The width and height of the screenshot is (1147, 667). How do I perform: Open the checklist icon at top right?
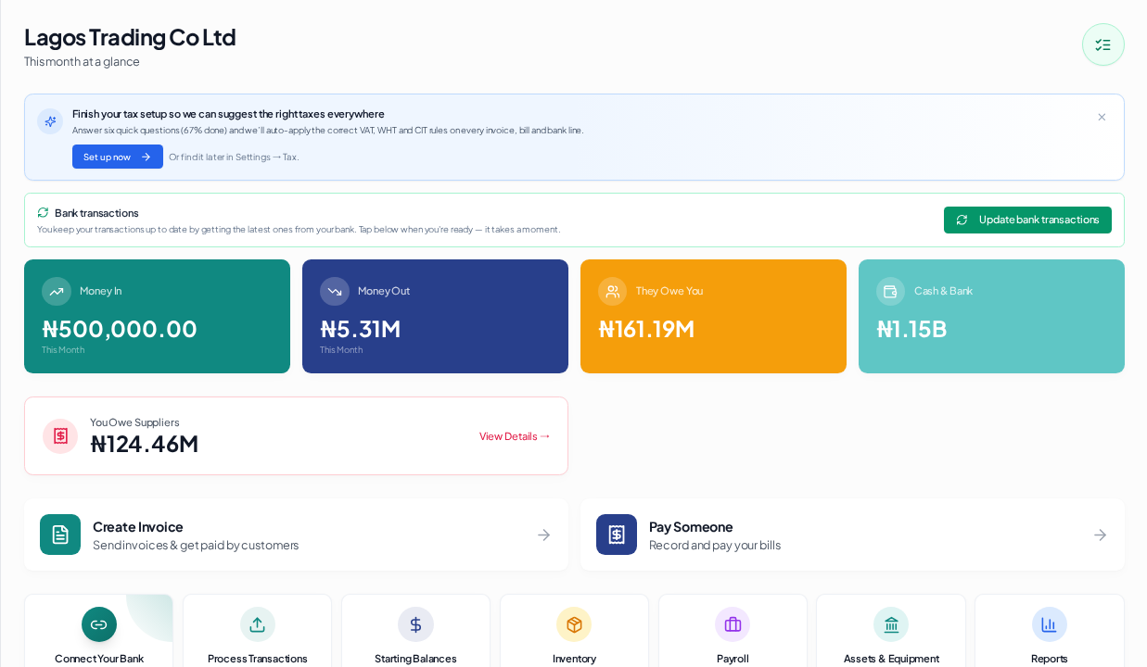point(1102,44)
